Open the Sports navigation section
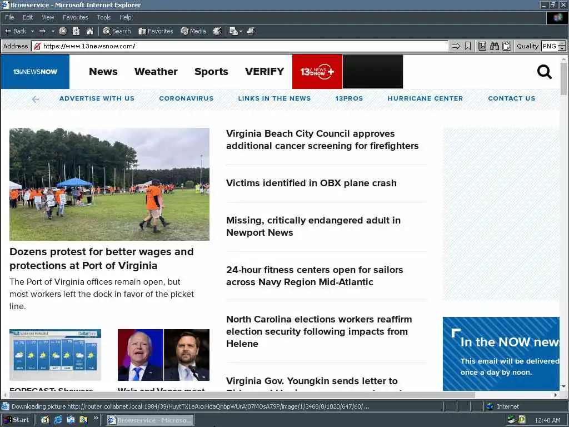Image resolution: width=569 pixels, height=427 pixels. click(211, 72)
